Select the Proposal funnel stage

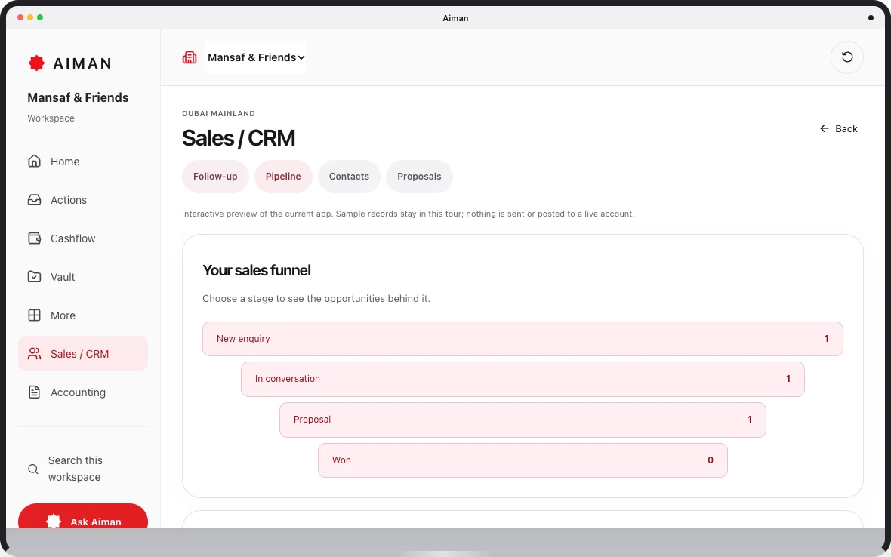(523, 420)
